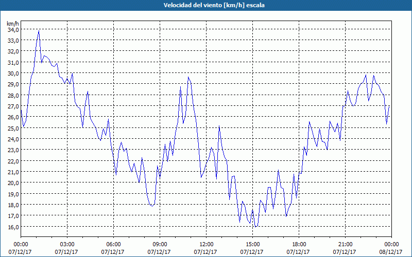
Task: Click the chart title 'Velocidad del viento [km/h] escala'
Action: (214, 5)
